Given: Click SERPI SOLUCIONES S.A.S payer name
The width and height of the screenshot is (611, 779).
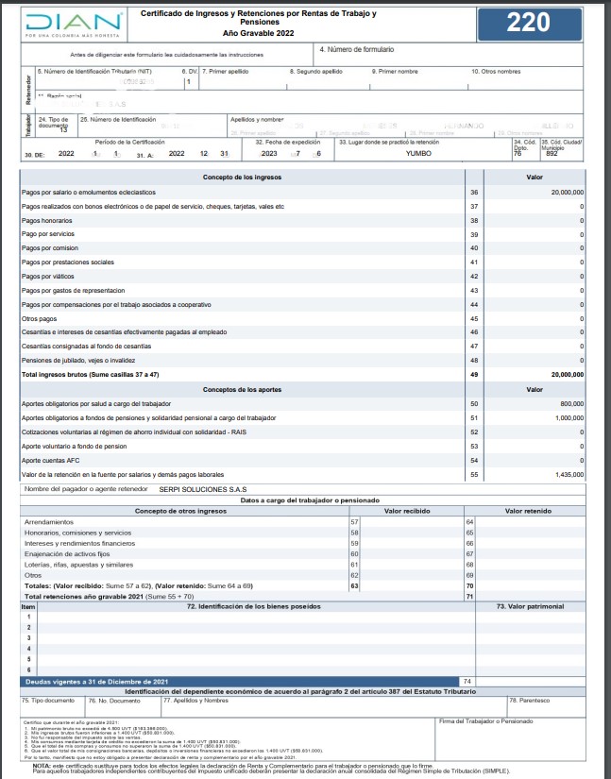Looking at the screenshot, I should pyautogui.click(x=203, y=489).
